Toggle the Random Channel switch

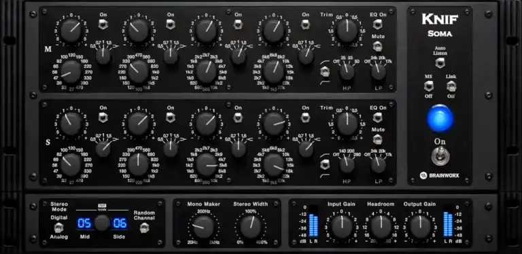144,228
